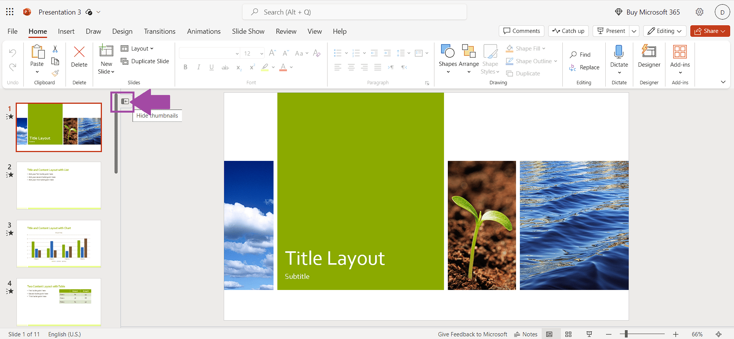Click the Redo arrow icon
Screen dimensions: 734x339
pos(13,67)
